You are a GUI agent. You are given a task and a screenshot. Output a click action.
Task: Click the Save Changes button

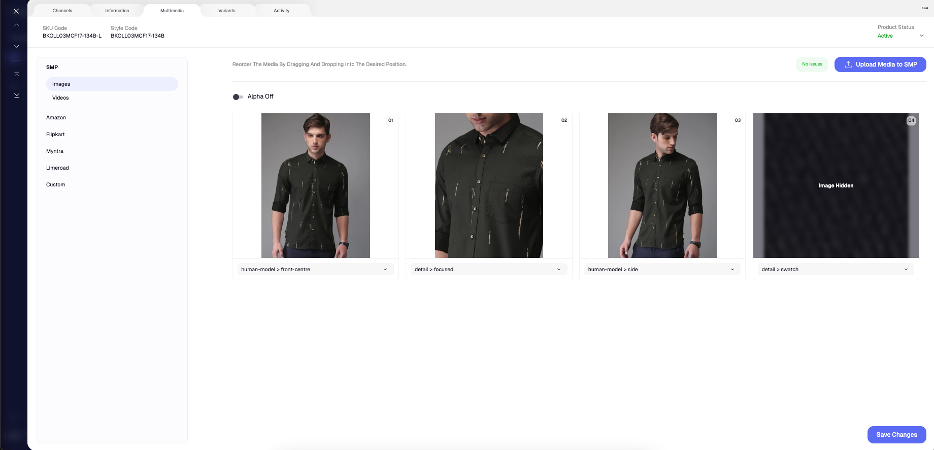click(x=896, y=435)
